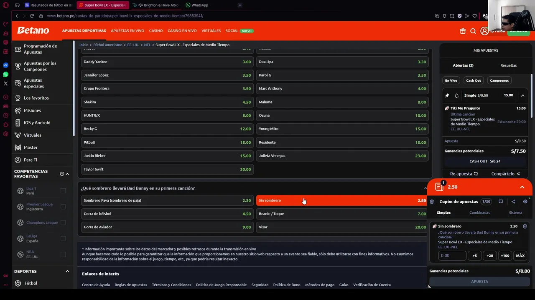The image size is (535, 300).
Task: Tick the NBA EE. UU. checkbox
Action: [x=63, y=254]
